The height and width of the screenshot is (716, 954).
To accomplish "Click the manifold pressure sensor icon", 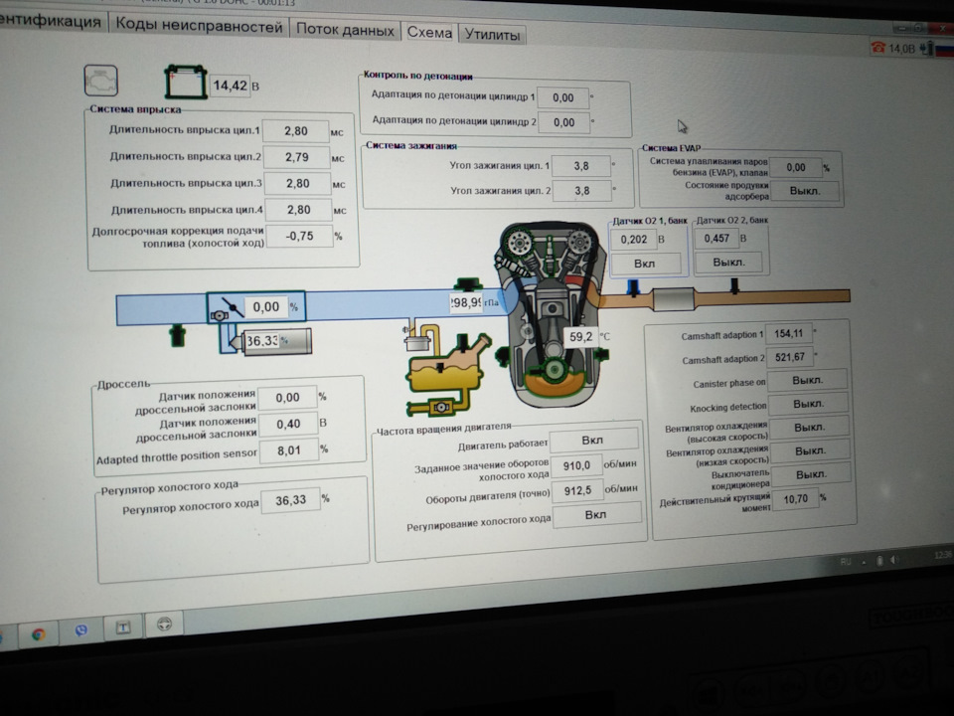I will (x=468, y=284).
